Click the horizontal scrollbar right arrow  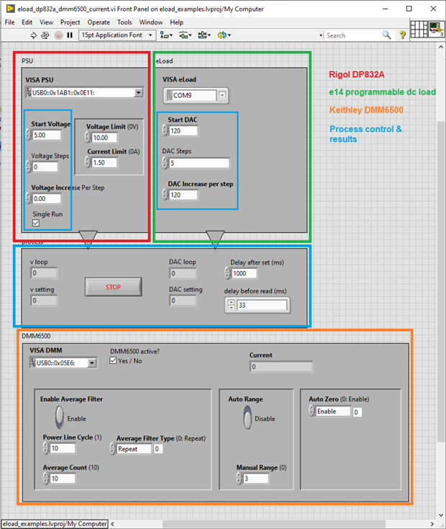pos(432,524)
